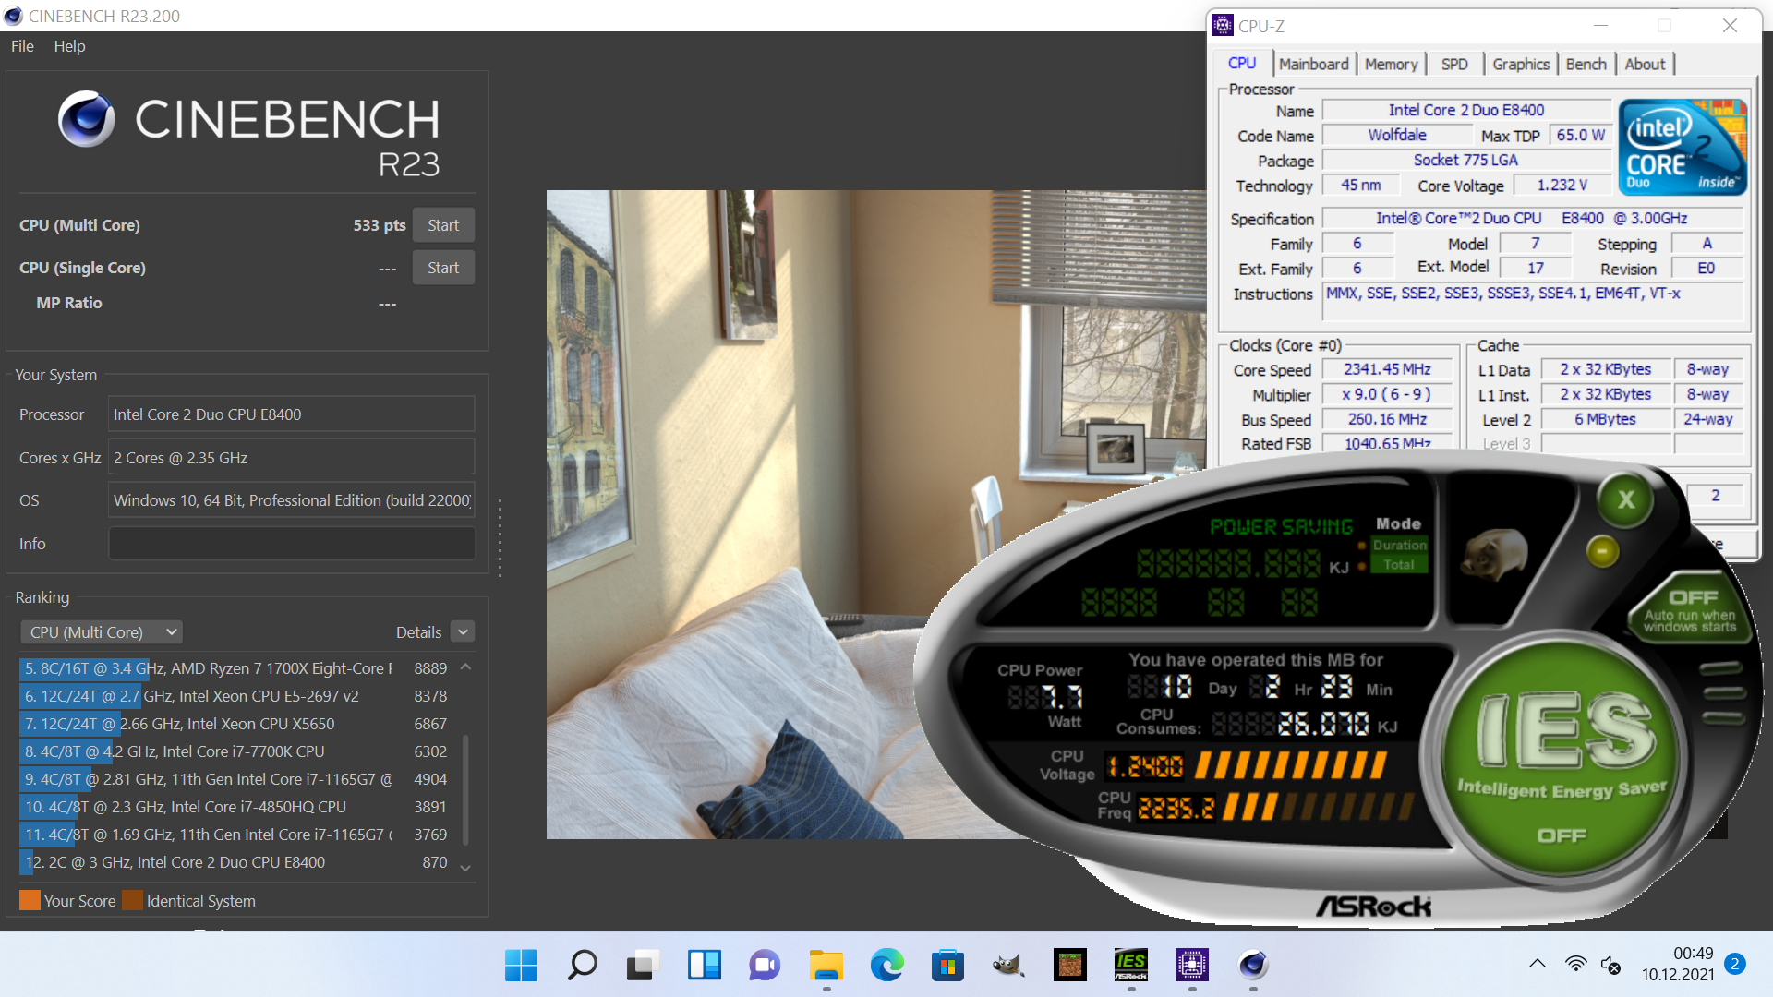Open Microsoft Edge from the taskbar

tap(886, 966)
